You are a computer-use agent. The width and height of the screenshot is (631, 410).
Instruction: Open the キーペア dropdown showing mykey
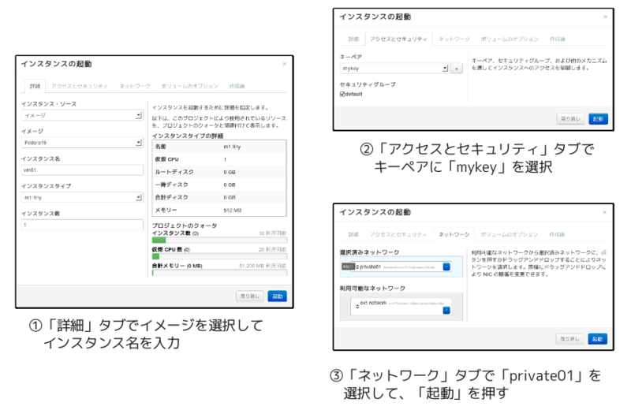[x=394, y=69]
